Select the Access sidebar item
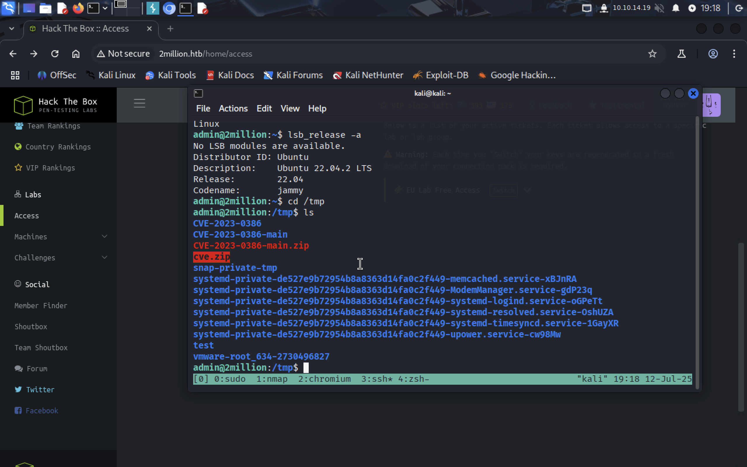This screenshot has width=747, height=467. tap(27, 216)
